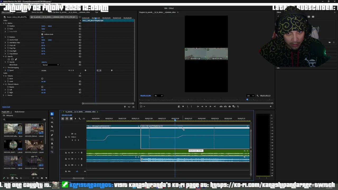Solo audio track A2
The width and height of the screenshot is (338, 190).
[x=78, y=159]
